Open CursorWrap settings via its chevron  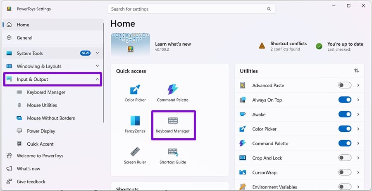[x=358, y=172]
